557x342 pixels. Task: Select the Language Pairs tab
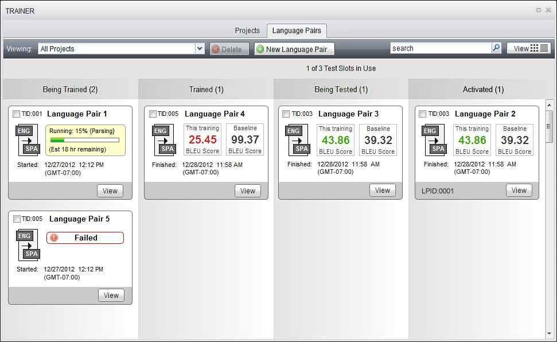(297, 30)
